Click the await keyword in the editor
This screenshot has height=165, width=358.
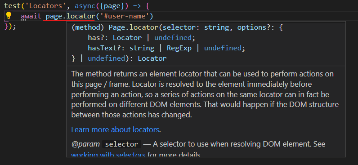point(31,16)
